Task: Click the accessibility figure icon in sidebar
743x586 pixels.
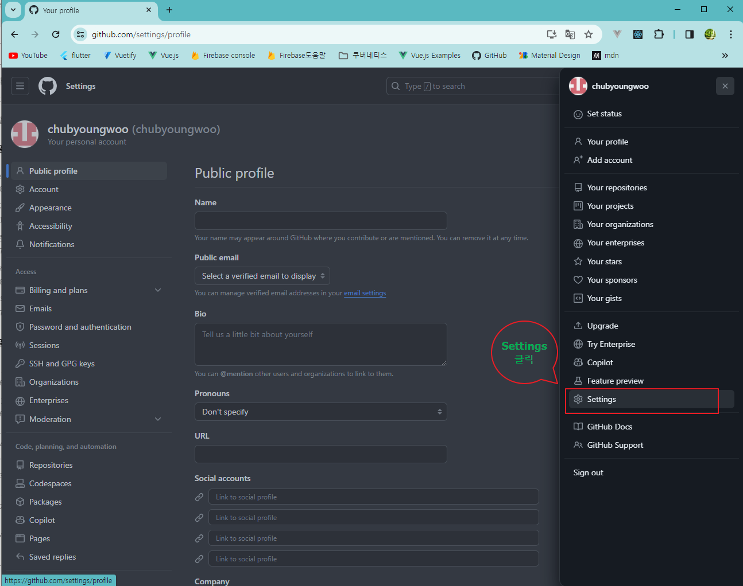Action: [x=20, y=226]
